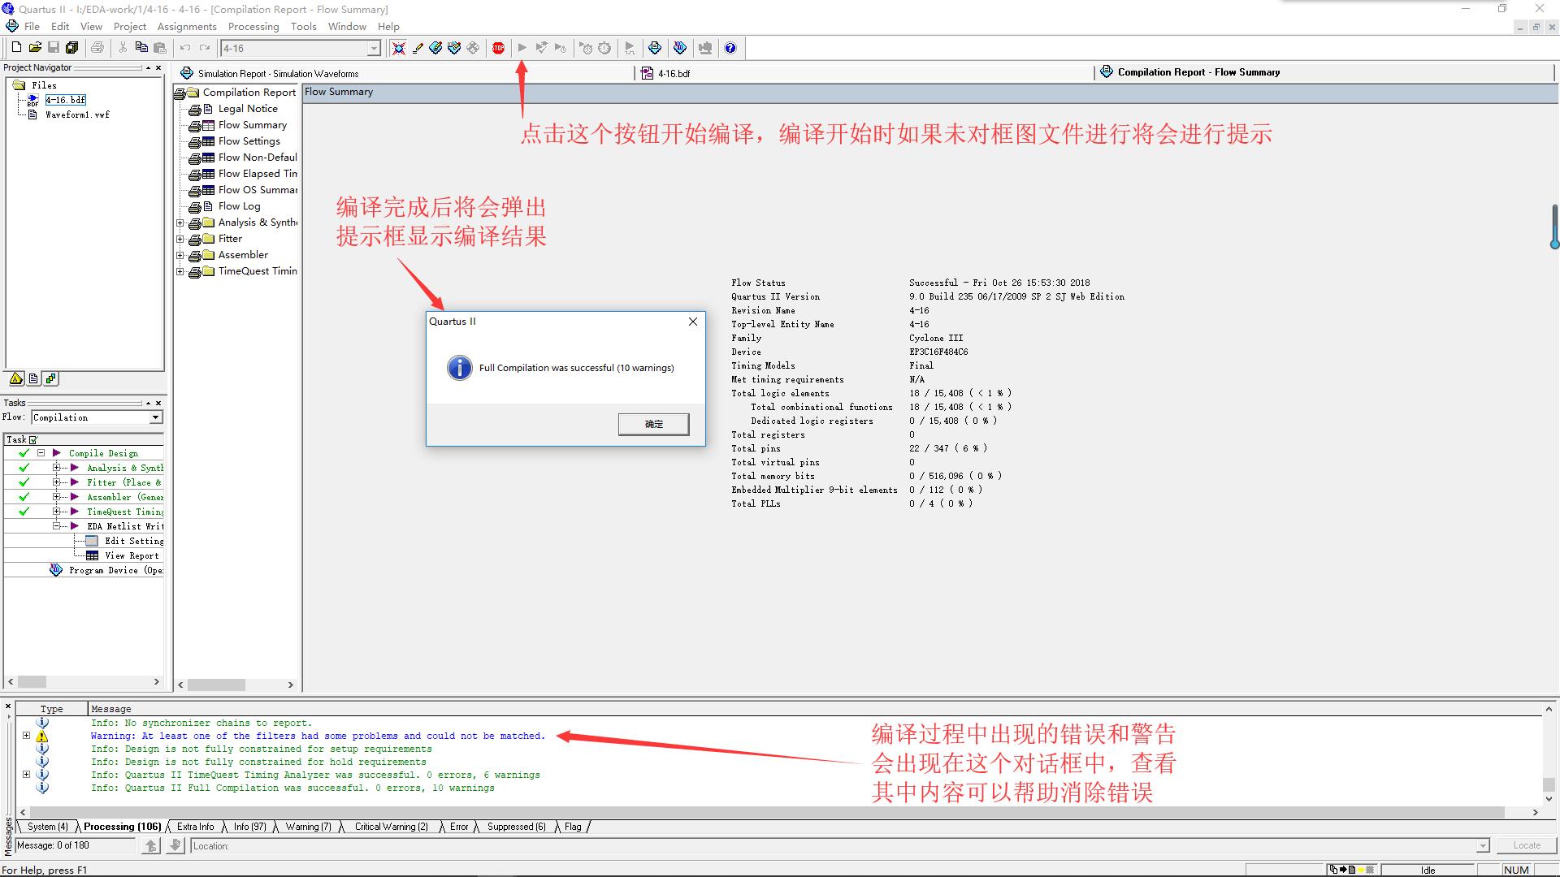Click the blue Help question-mark icon
This screenshot has width=1560, height=877.
tap(730, 48)
